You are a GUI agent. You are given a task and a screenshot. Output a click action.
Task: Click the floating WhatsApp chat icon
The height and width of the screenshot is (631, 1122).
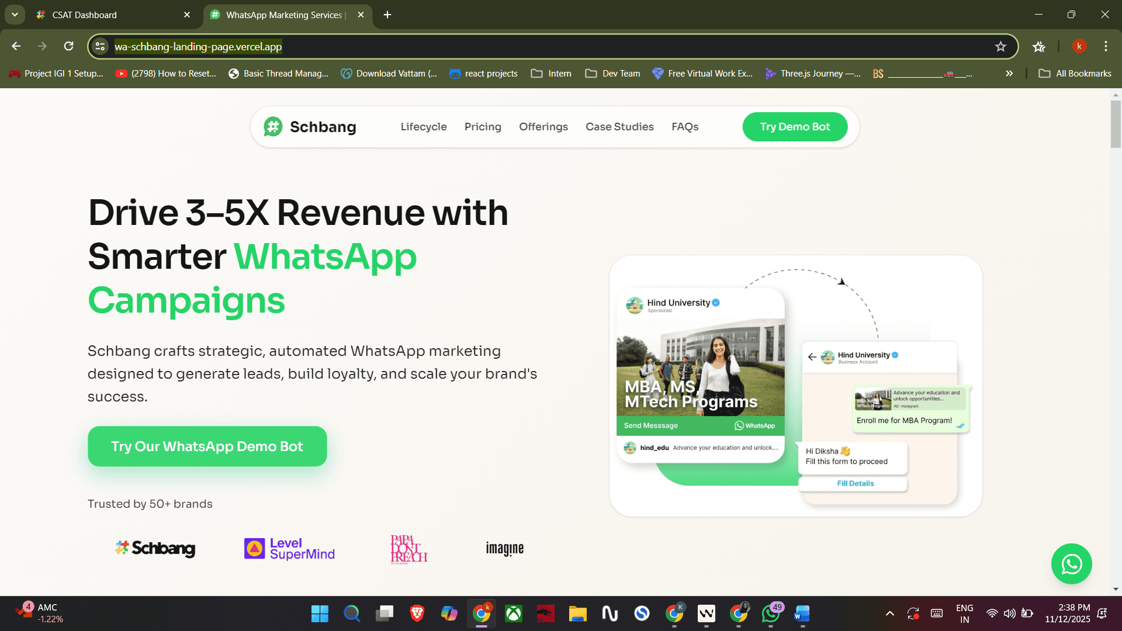(1071, 564)
